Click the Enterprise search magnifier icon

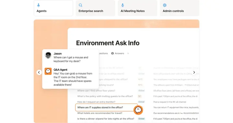point(80,5)
